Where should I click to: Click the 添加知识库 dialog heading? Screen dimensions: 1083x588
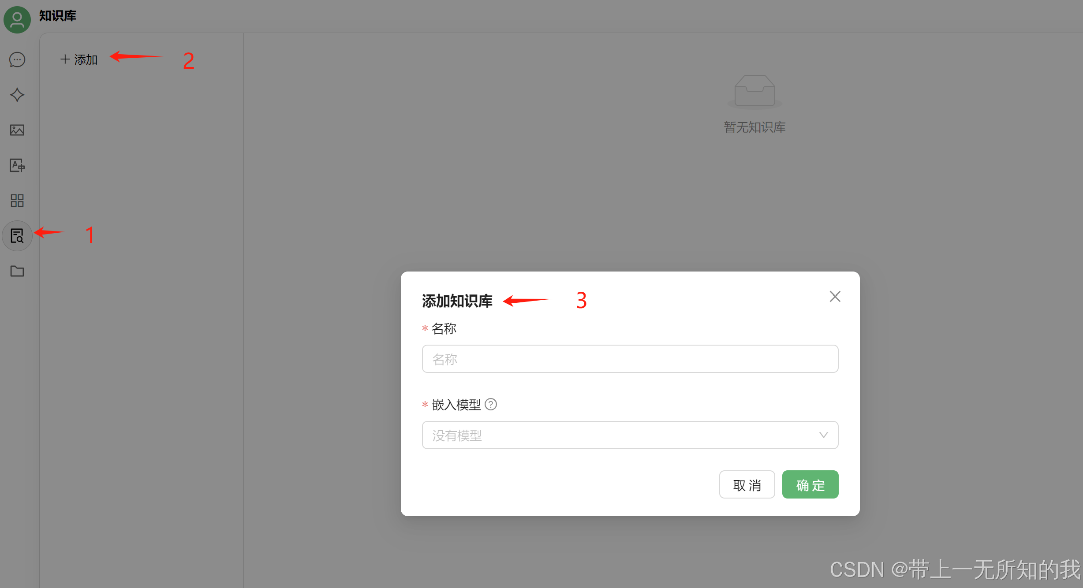(x=457, y=301)
